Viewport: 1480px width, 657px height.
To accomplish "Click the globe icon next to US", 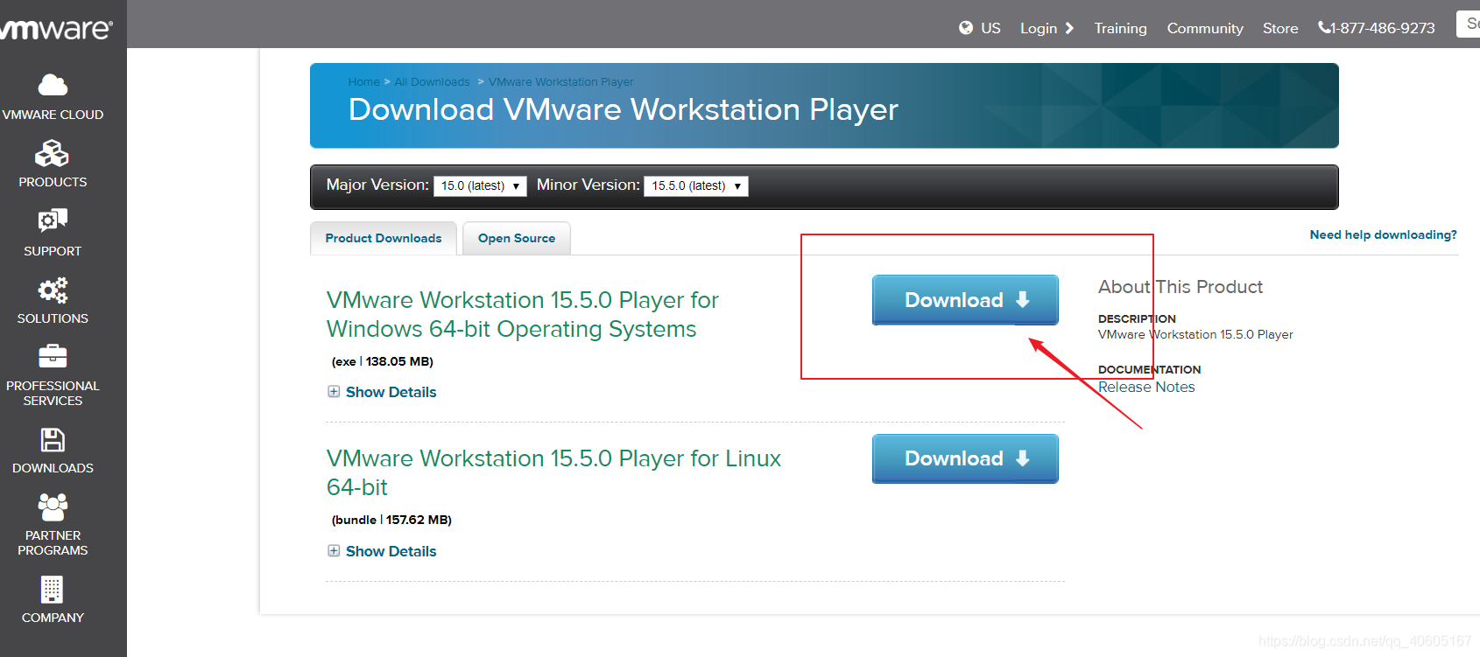I will [966, 28].
